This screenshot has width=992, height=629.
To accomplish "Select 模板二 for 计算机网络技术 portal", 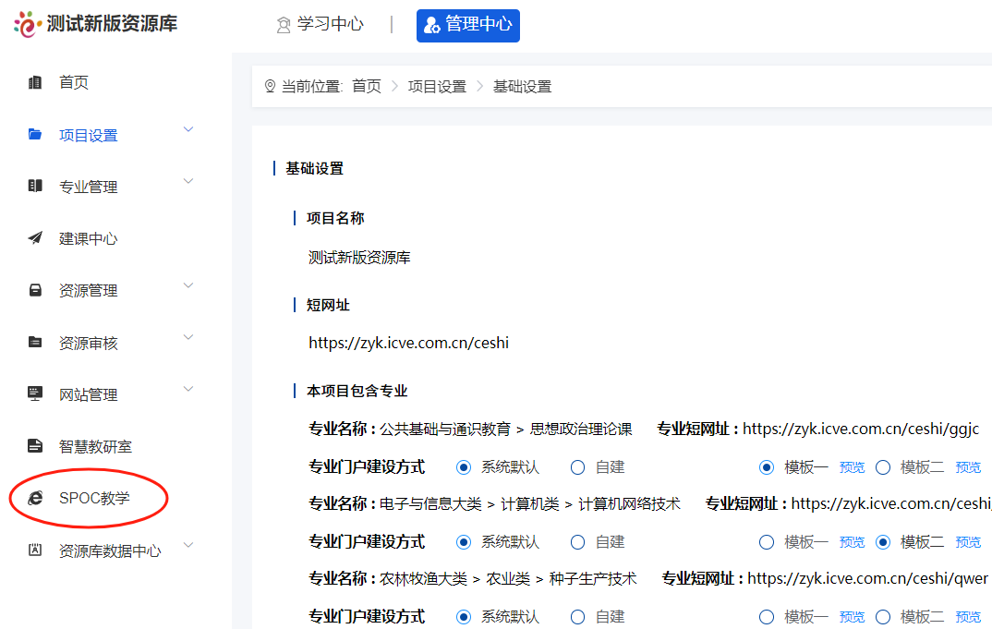I will (883, 542).
